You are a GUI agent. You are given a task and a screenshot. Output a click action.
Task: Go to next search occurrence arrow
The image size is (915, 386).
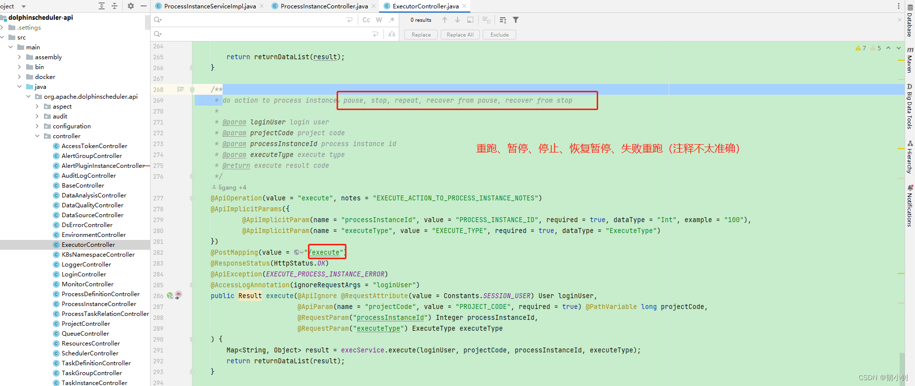coord(457,20)
